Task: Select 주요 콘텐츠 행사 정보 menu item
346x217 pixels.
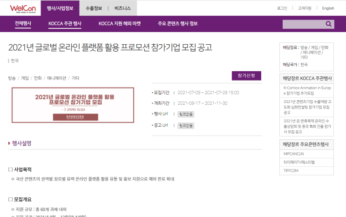Action: coord(177,23)
